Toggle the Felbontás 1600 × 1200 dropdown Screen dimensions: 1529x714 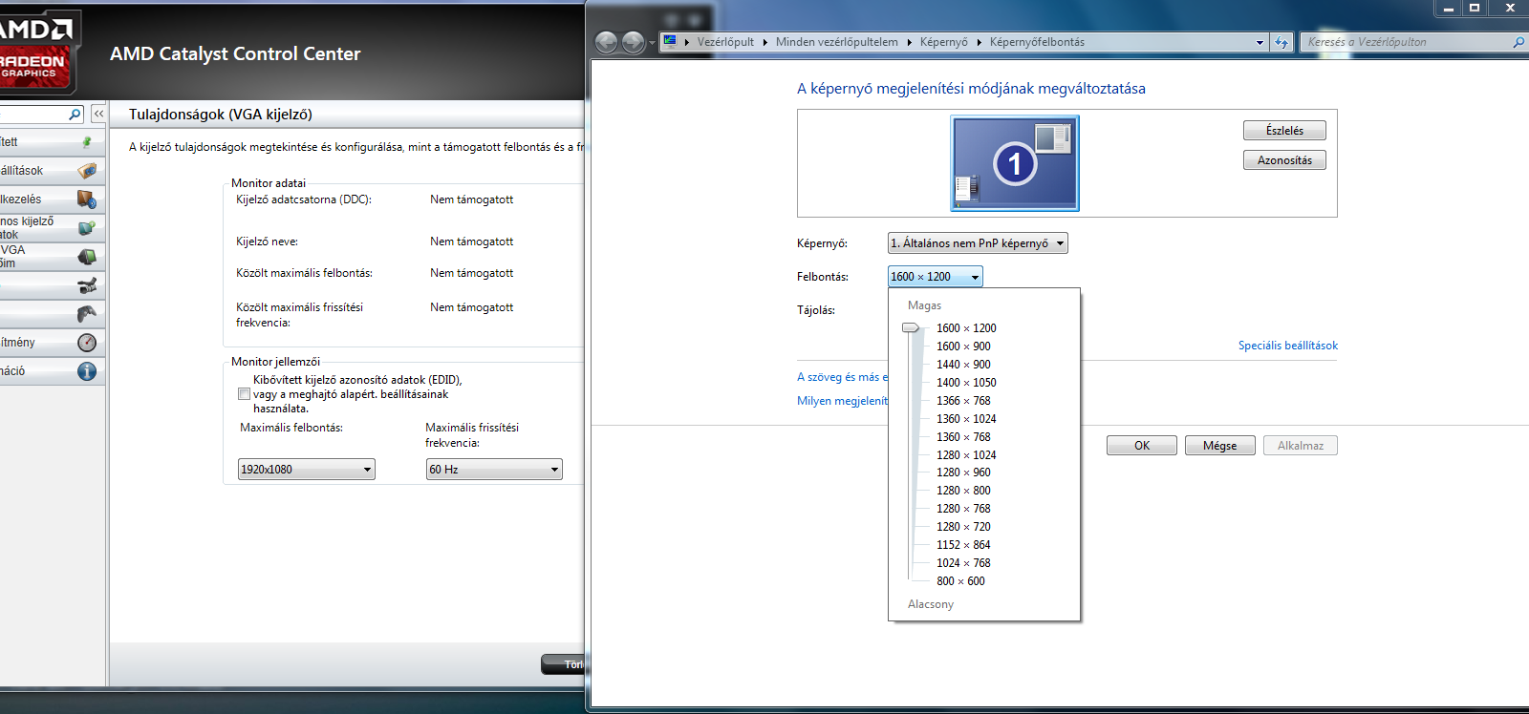935,277
